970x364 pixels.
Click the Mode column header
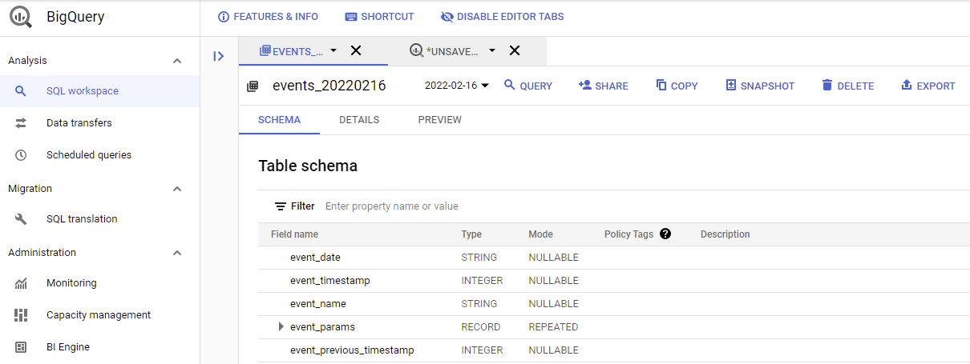click(x=540, y=234)
